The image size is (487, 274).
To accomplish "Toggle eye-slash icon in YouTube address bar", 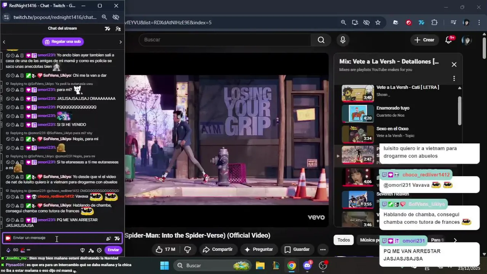I will point(366,22).
